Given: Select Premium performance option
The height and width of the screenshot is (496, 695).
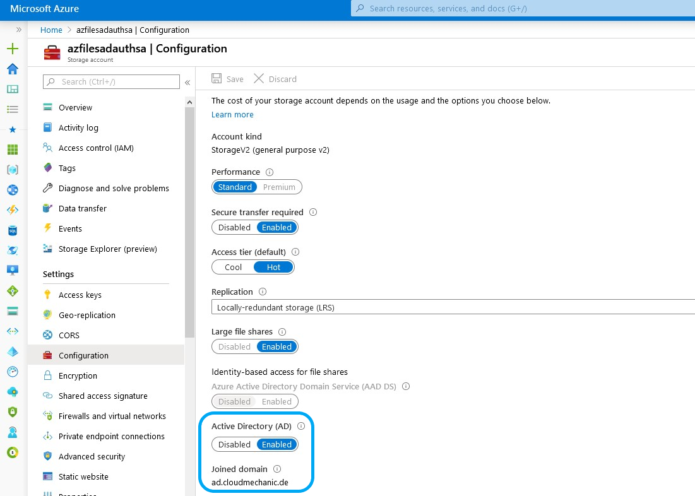Looking at the screenshot, I should pyautogui.click(x=279, y=187).
